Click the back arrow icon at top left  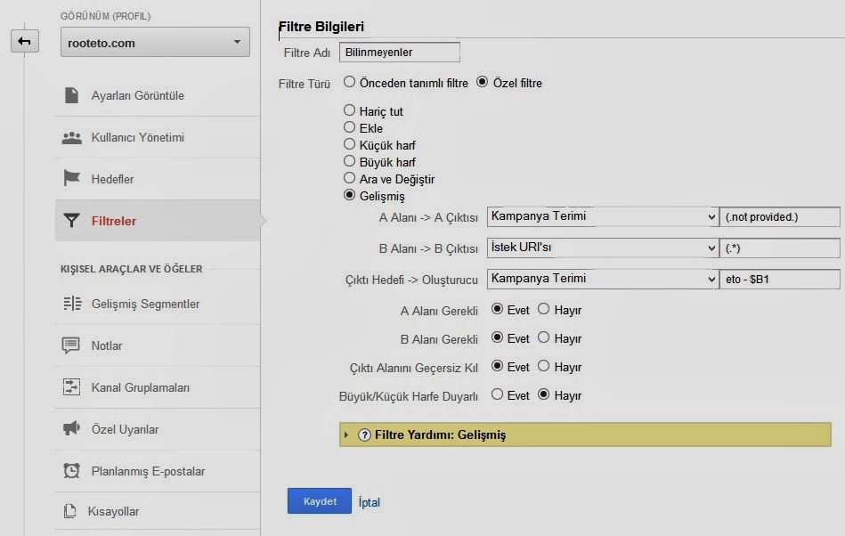tap(25, 41)
